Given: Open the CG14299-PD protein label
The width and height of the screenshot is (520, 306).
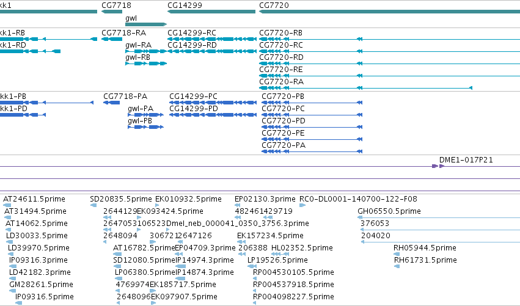Looking at the screenshot, I should point(194,109).
